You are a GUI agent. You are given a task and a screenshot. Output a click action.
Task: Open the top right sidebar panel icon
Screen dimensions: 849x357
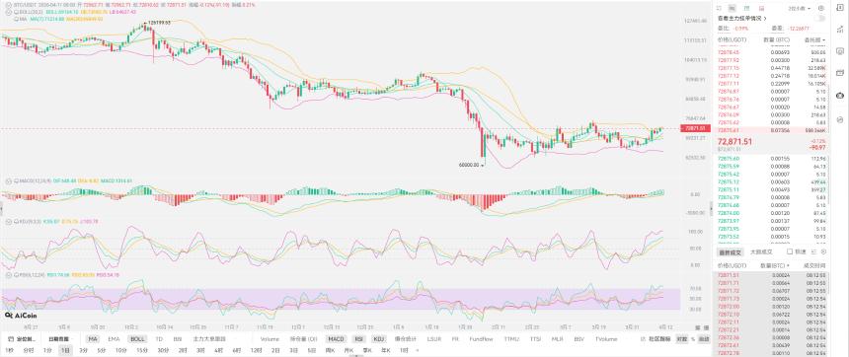click(x=839, y=8)
